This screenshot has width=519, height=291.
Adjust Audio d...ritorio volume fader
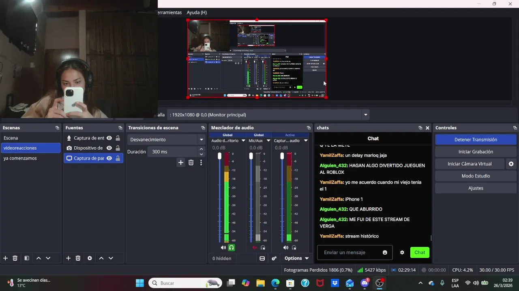(220, 156)
